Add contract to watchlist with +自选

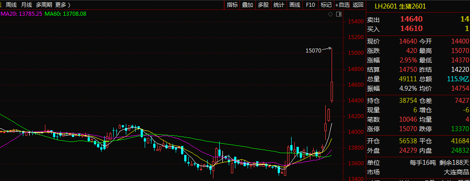(x=342, y=5)
